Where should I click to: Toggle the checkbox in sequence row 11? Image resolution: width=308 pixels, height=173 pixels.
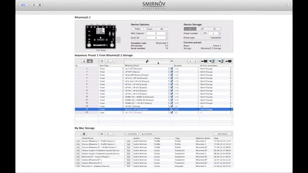pos(172,100)
